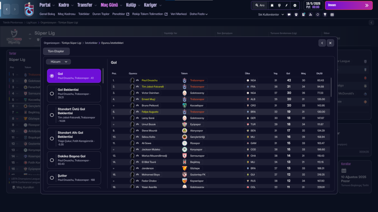
Task: Open the messages speech bubble icon
Action: pos(289,15)
